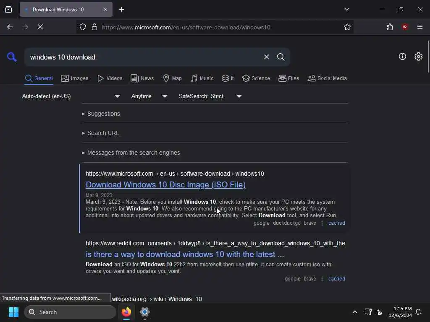This screenshot has height=322, width=430.
Task: Open the Settings gear taskbar app
Action: 145,312
